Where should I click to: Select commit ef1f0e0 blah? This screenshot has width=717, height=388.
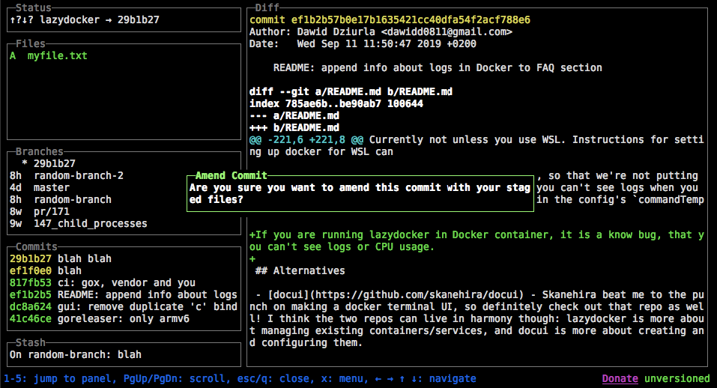(124, 270)
